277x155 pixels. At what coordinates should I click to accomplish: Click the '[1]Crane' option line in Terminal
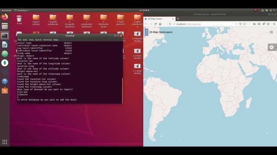(22, 92)
